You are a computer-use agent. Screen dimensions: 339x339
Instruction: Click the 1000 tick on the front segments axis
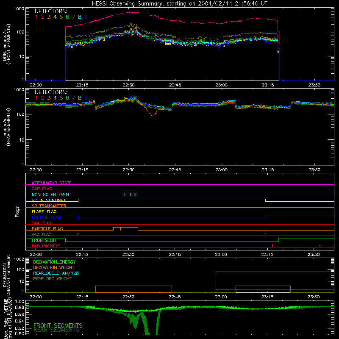19,9
